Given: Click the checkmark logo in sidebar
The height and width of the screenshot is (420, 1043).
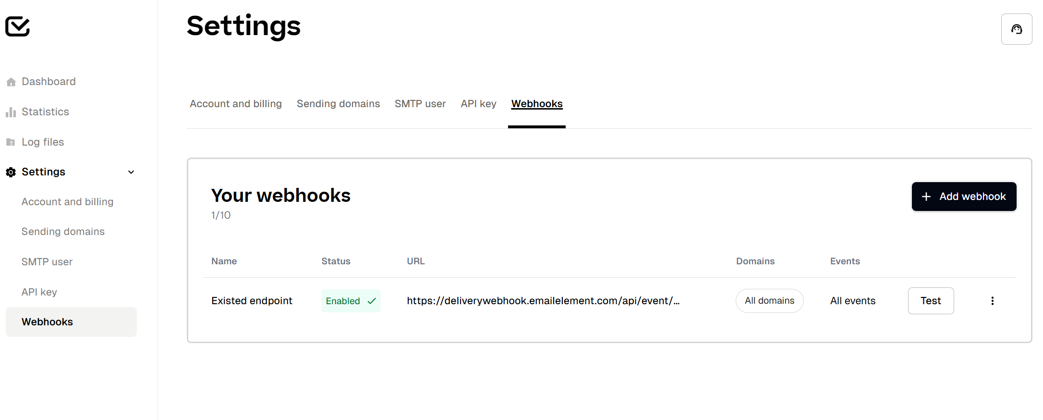Looking at the screenshot, I should (x=18, y=26).
